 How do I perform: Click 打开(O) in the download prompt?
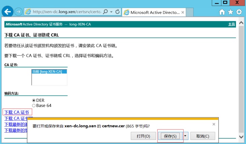(x=144, y=136)
